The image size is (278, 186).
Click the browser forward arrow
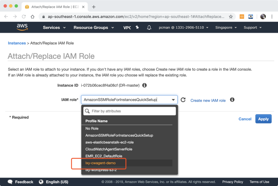(x=15, y=17)
